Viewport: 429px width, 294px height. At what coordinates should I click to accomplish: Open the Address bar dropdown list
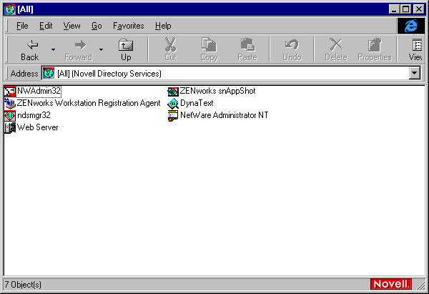click(415, 74)
